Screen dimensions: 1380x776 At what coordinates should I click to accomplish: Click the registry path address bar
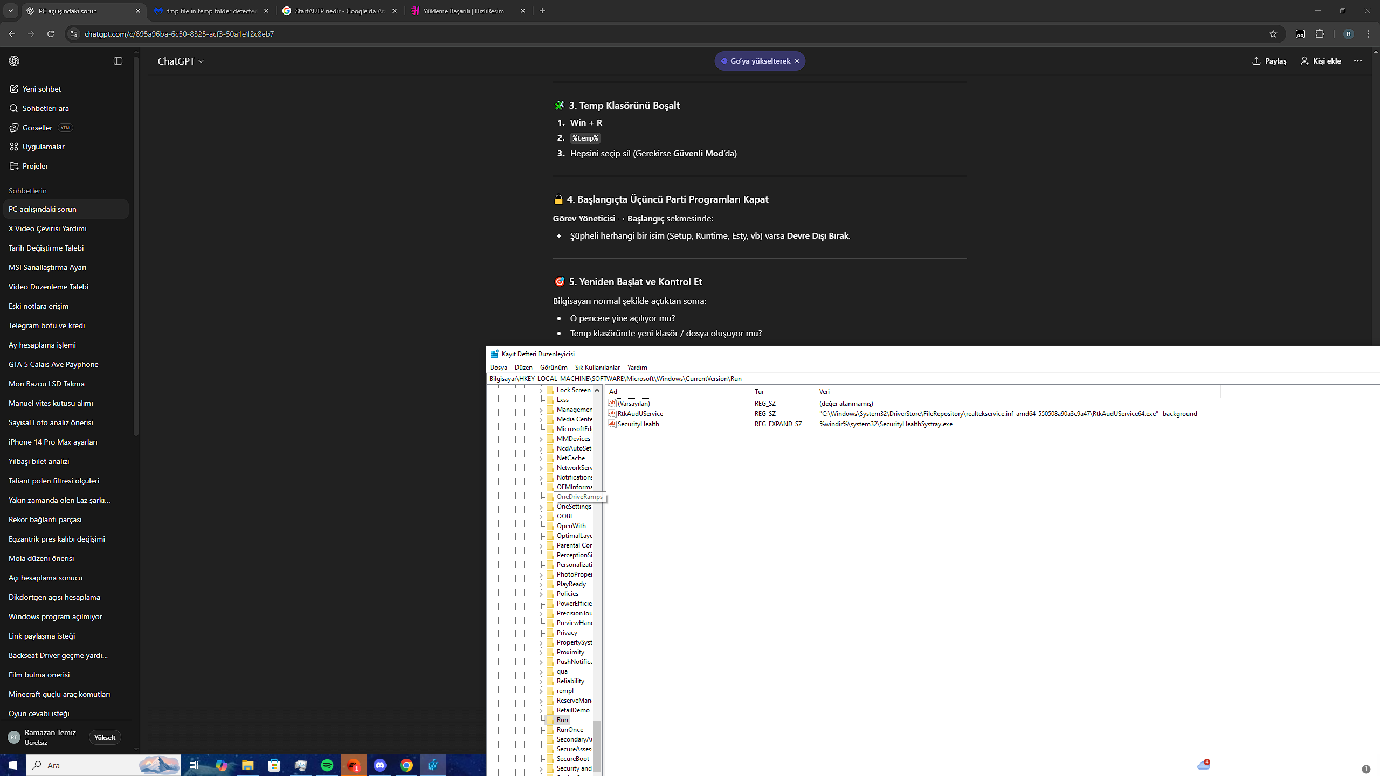tap(933, 379)
